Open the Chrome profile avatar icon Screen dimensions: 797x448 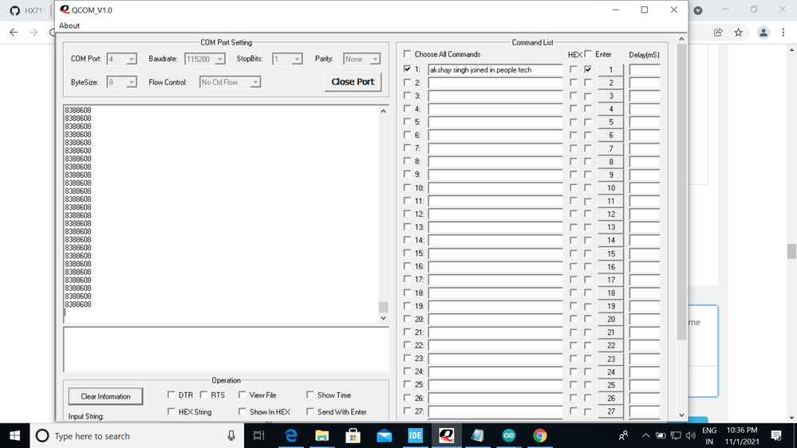click(763, 33)
